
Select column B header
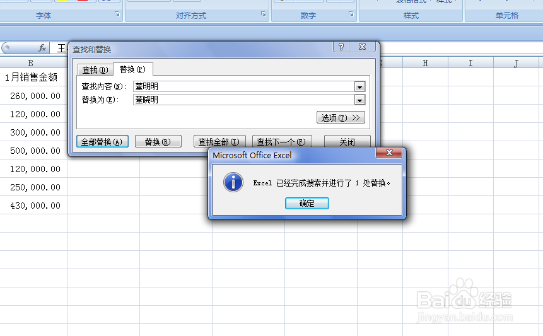31,63
